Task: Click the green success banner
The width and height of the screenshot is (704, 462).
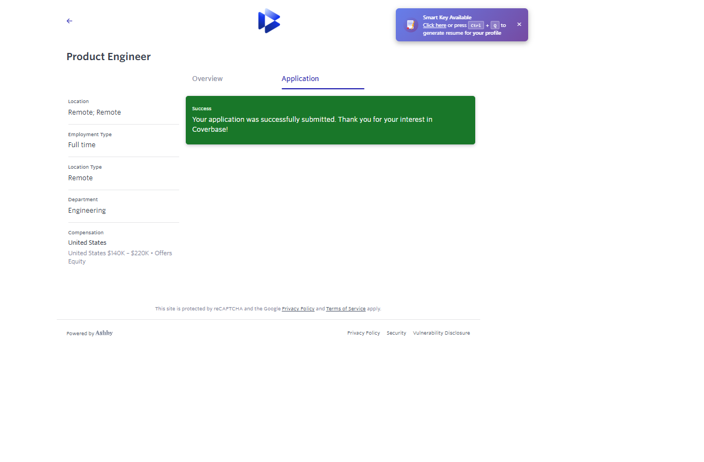Action: [330, 120]
